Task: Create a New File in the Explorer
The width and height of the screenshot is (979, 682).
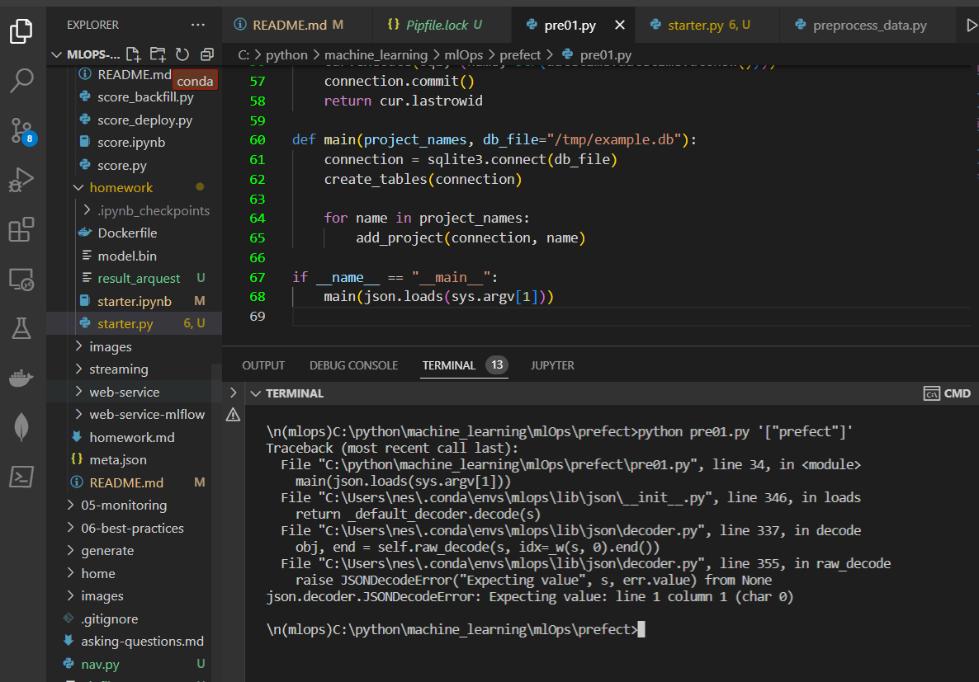Action: pos(133,54)
